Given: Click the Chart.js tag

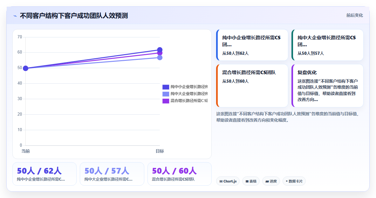Looking at the screenshot, I should coord(228,181).
